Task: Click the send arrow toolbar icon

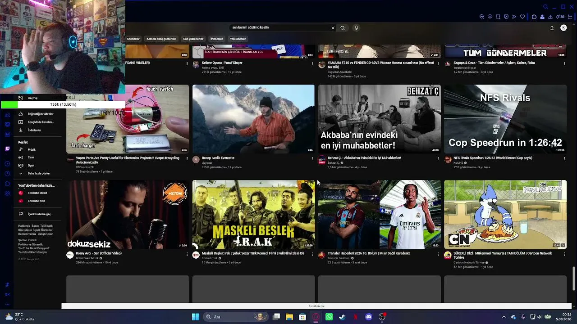Action: (514, 17)
